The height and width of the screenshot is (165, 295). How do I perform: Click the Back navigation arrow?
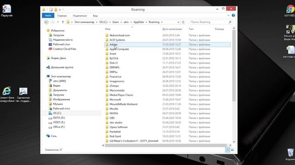click(46, 22)
